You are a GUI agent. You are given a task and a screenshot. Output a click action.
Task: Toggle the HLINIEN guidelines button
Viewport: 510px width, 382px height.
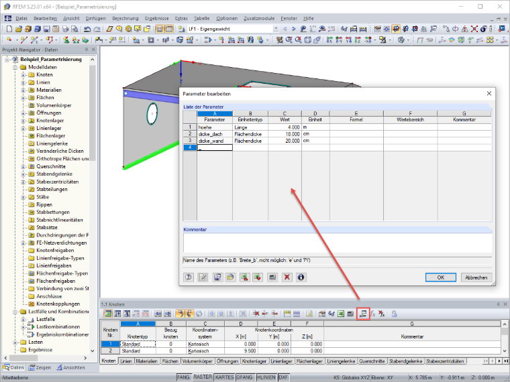click(266, 377)
